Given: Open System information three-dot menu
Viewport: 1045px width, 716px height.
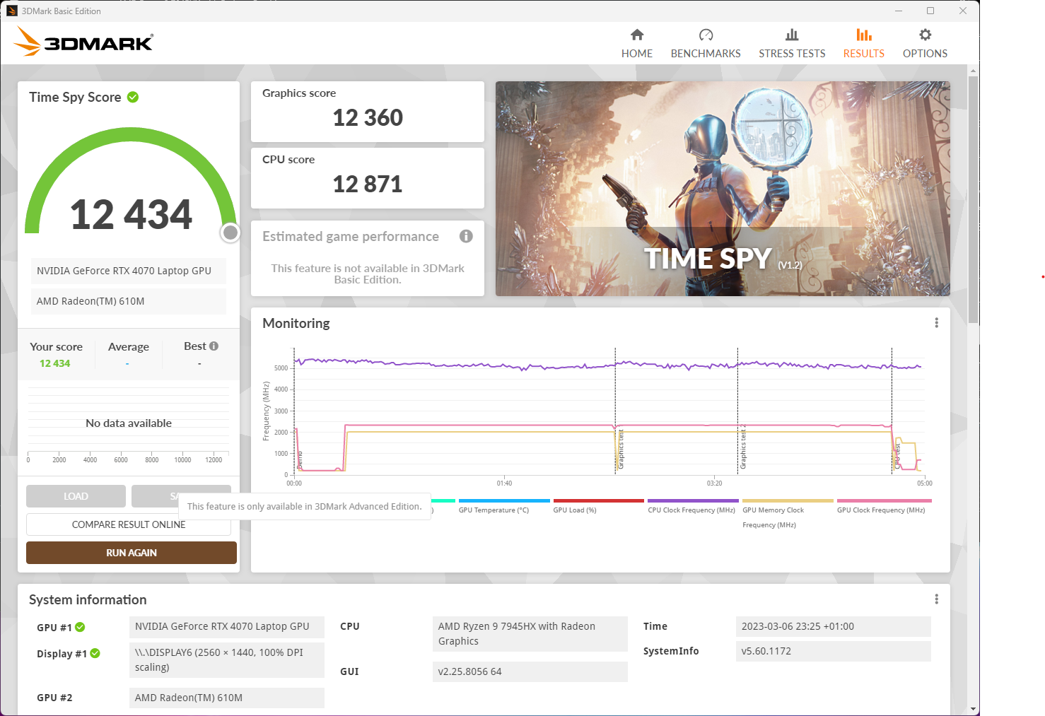Looking at the screenshot, I should 936,599.
